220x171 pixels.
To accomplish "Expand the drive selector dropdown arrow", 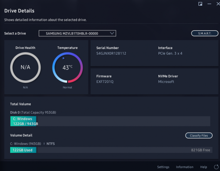I will [112, 33].
